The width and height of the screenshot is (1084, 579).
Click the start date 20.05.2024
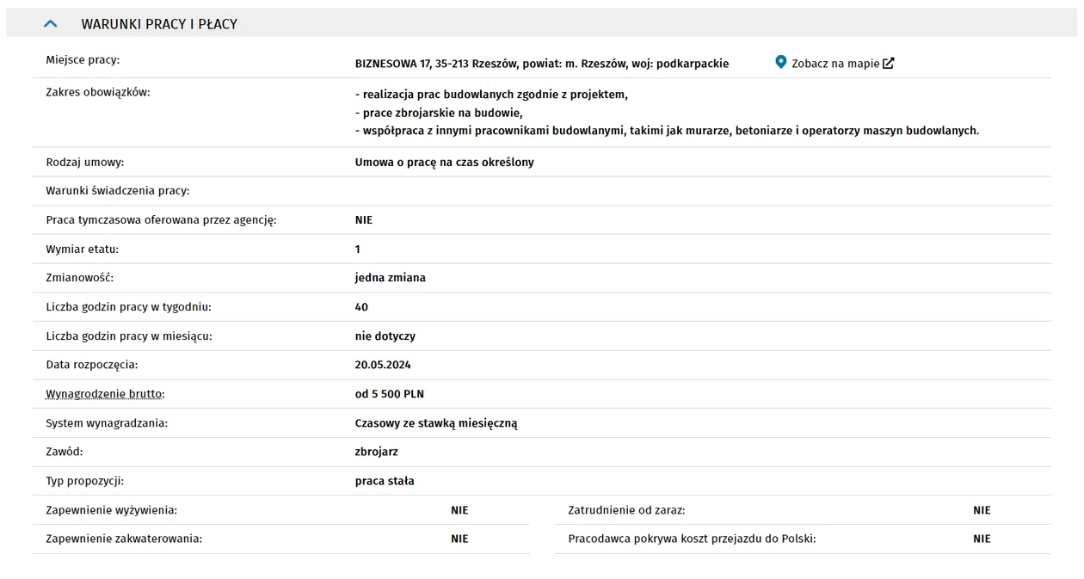click(x=383, y=365)
